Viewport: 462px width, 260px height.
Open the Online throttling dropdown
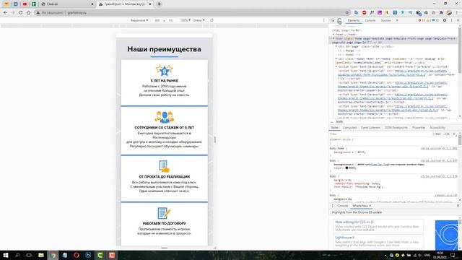(x=199, y=20)
